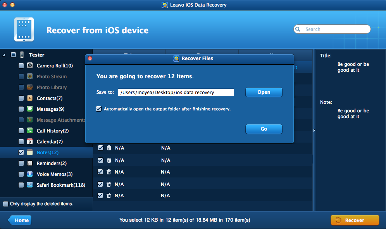Select Voice Memos(3) category
The width and height of the screenshot is (386, 229).
(55, 174)
